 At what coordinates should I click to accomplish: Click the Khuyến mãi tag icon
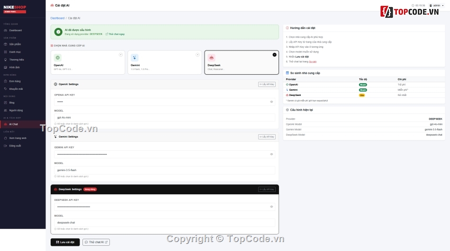[x=6, y=89]
